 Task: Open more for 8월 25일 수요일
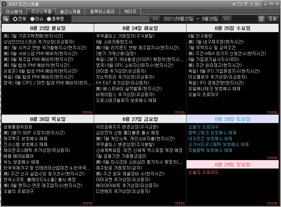(x=272, y=112)
